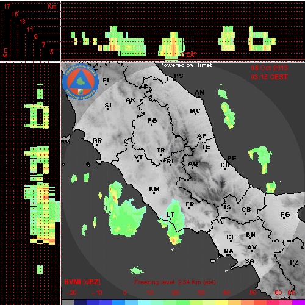Click the MC city label on the map

point(195,111)
